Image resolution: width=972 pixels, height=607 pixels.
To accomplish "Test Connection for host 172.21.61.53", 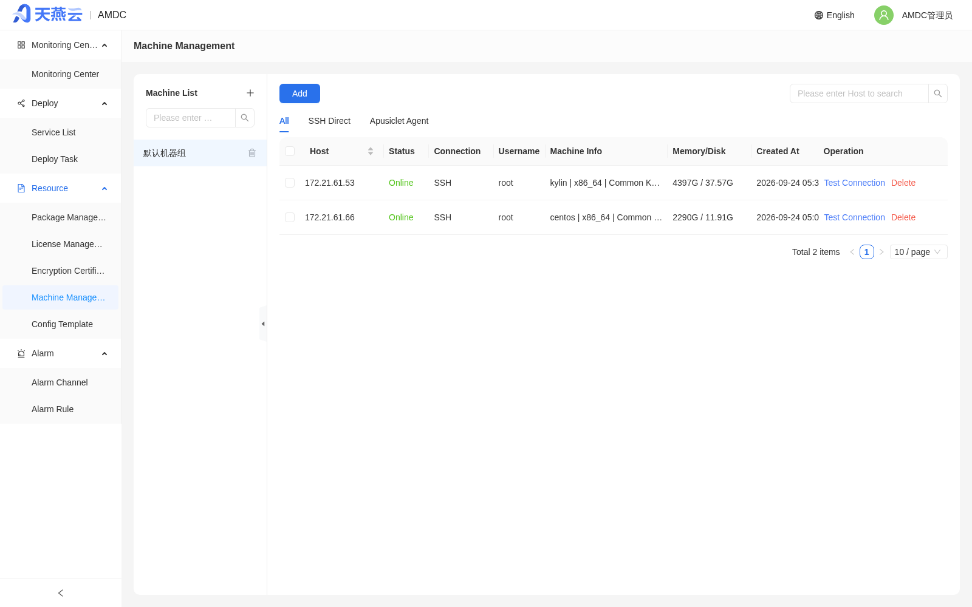I will point(854,183).
